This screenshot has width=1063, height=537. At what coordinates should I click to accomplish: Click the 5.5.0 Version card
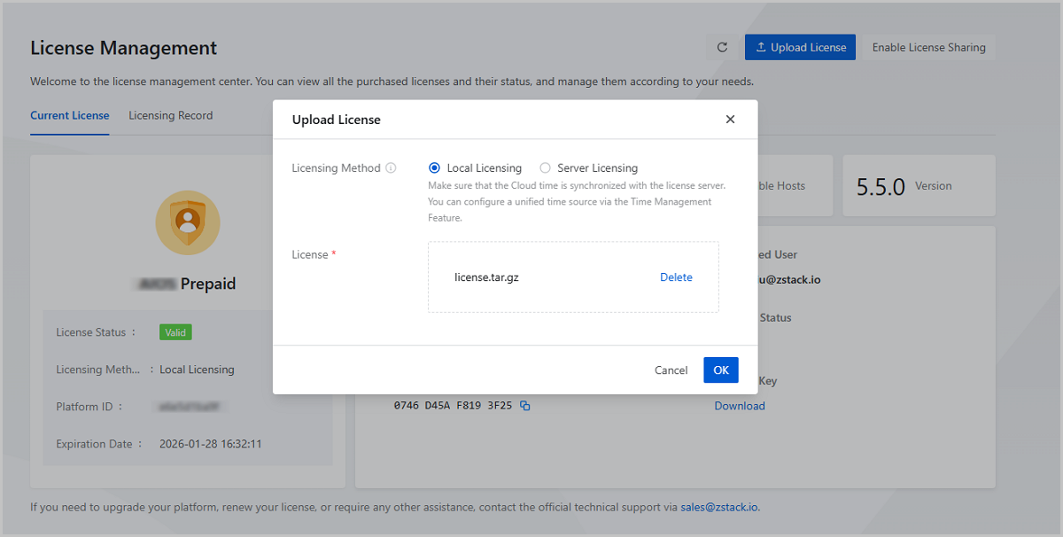coord(918,186)
